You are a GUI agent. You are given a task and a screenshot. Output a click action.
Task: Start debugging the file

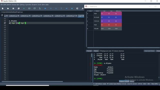pyautogui.click(x=45, y=8)
